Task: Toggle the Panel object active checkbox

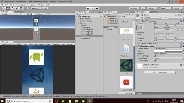Action: coord(142,15)
